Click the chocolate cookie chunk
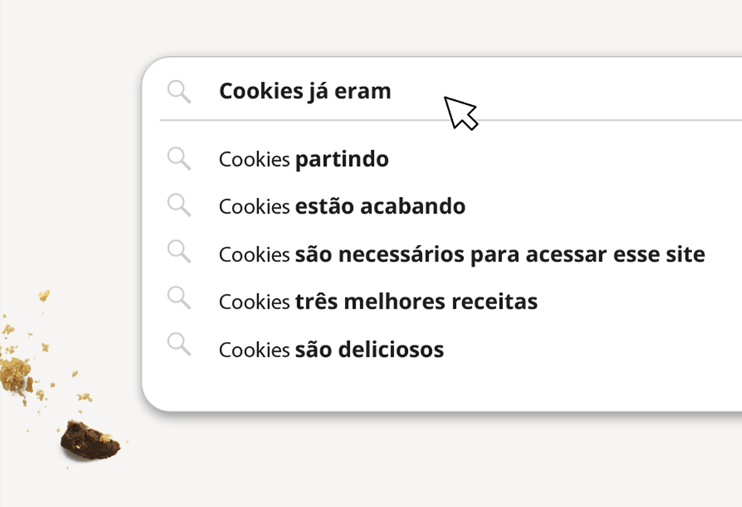Image resolution: width=742 pixels, height=507 pixels. click(88, 439)
